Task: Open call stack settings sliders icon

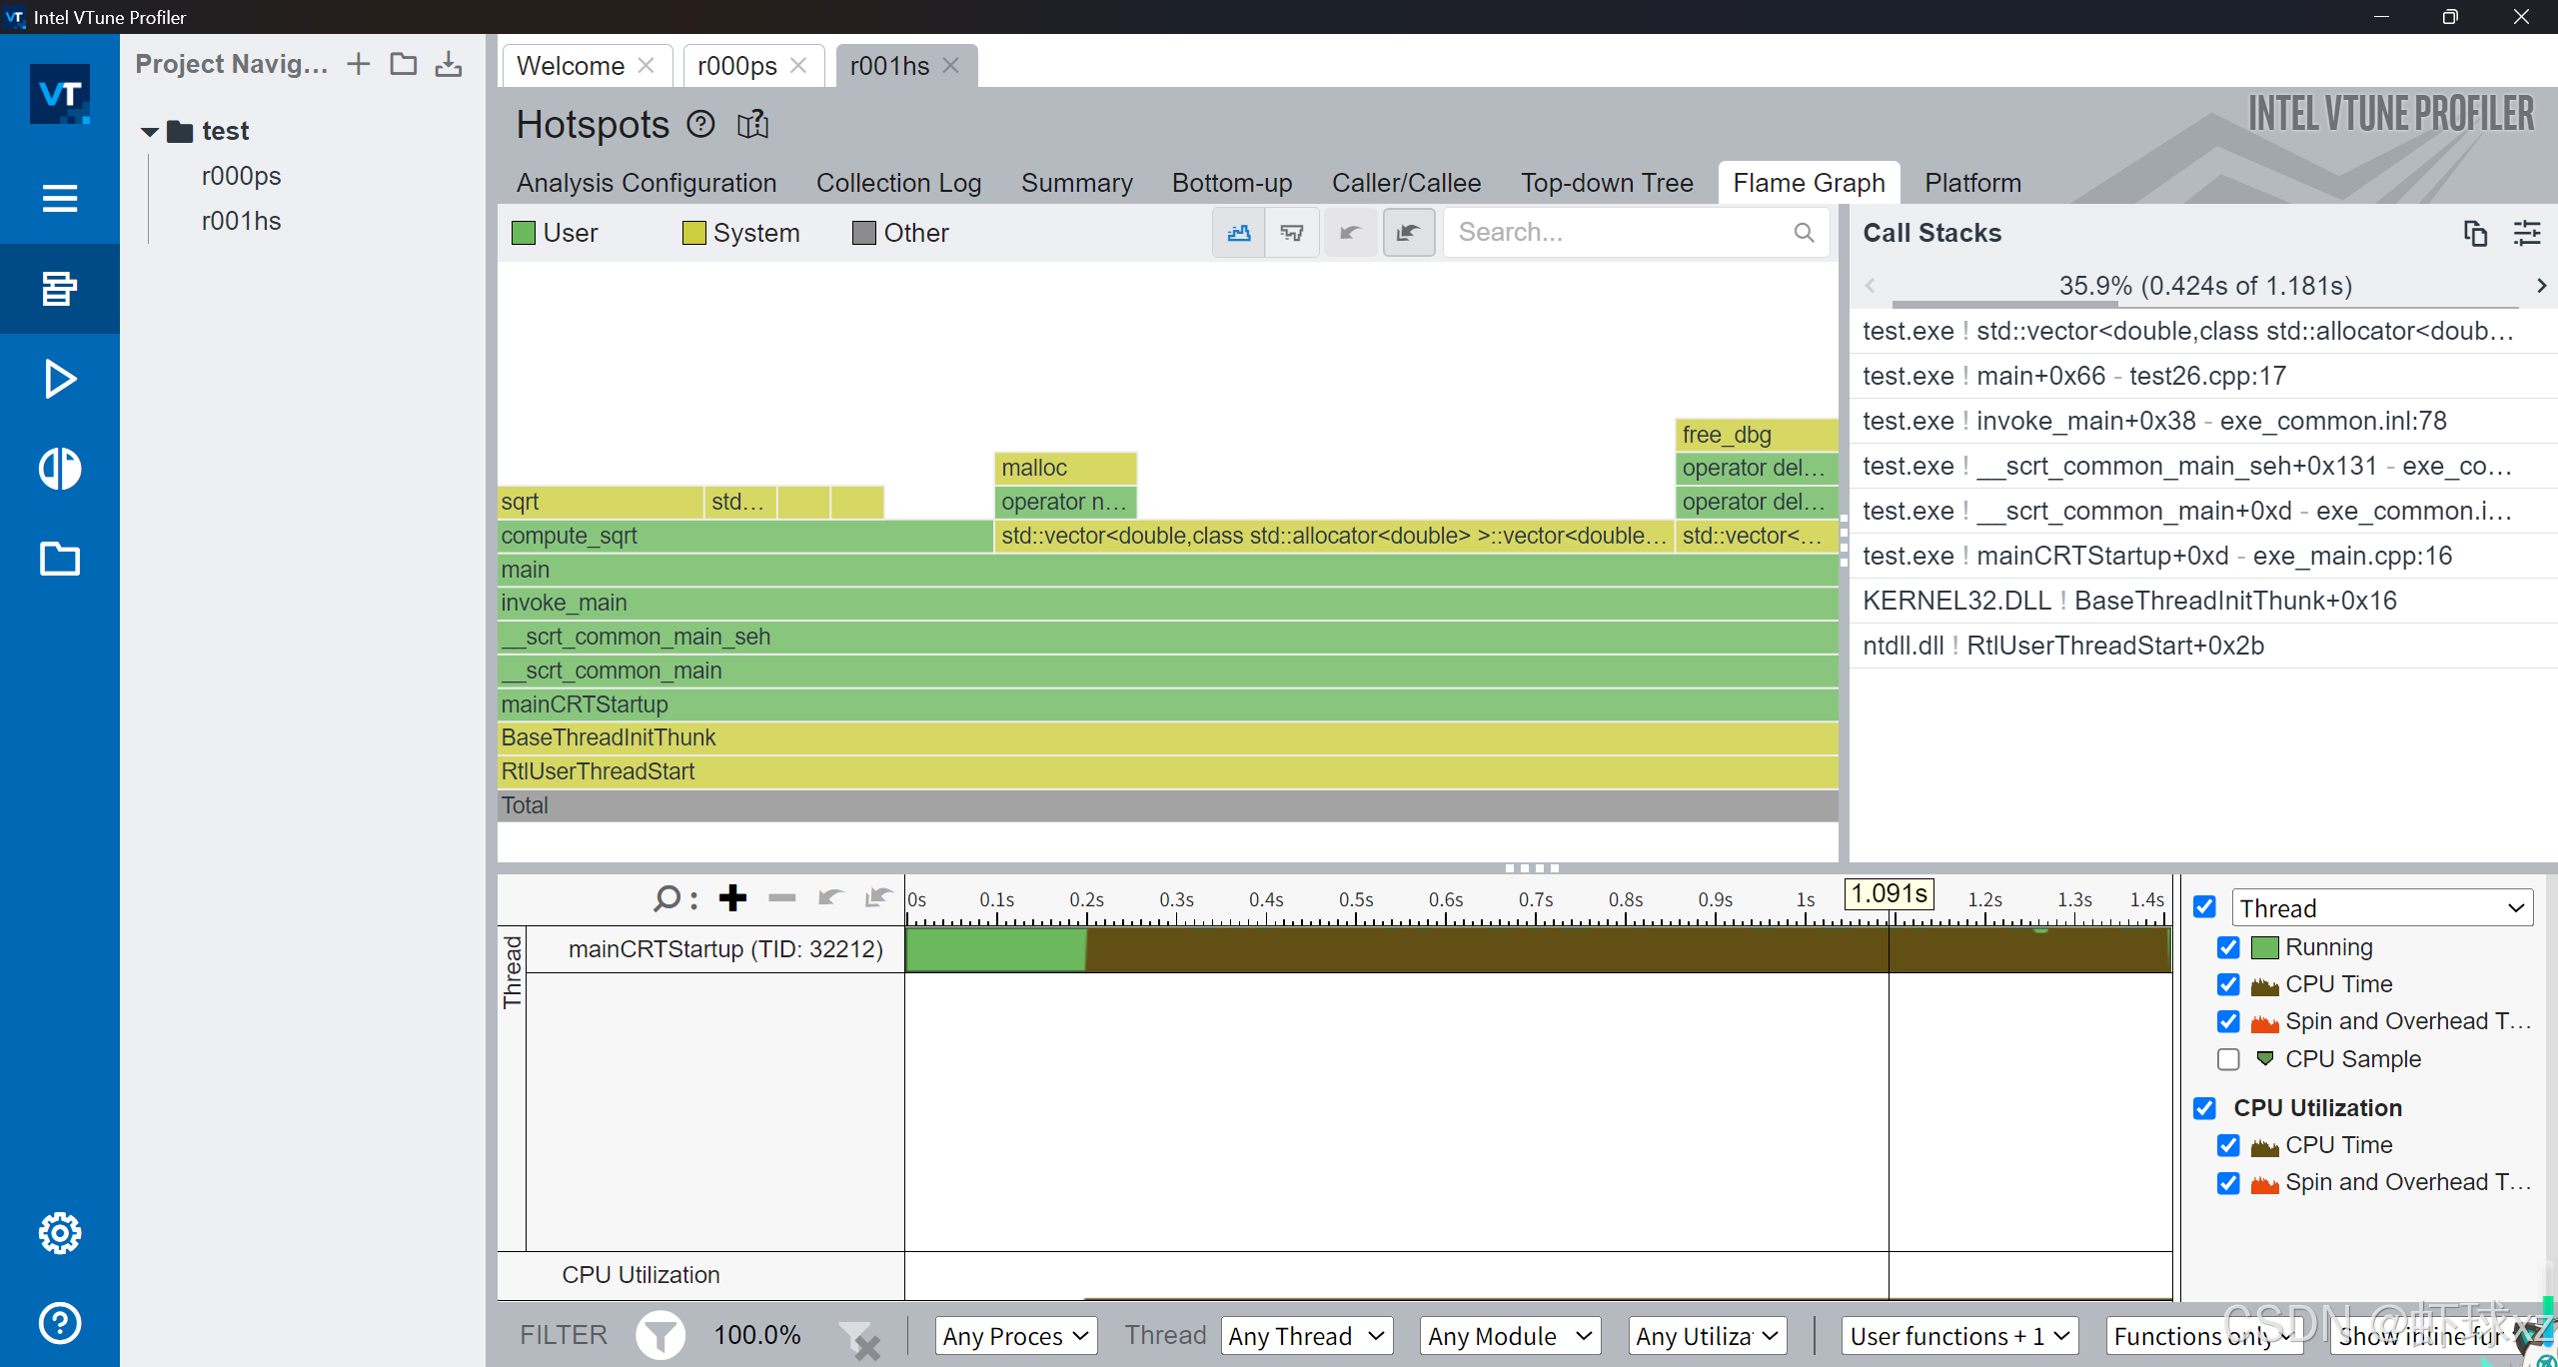Action: [2527, 233]
